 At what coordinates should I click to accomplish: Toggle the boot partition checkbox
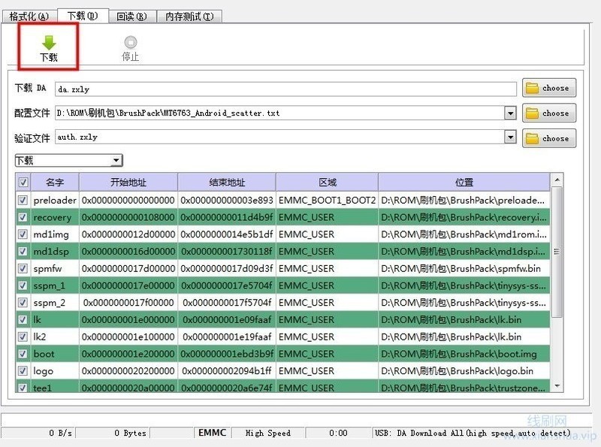(23, 354)
